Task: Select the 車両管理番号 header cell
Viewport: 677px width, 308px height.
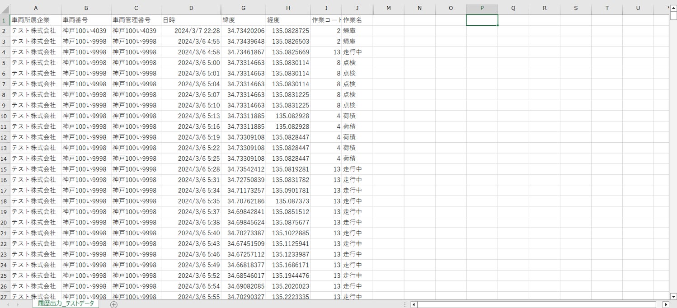Action: 136,20
